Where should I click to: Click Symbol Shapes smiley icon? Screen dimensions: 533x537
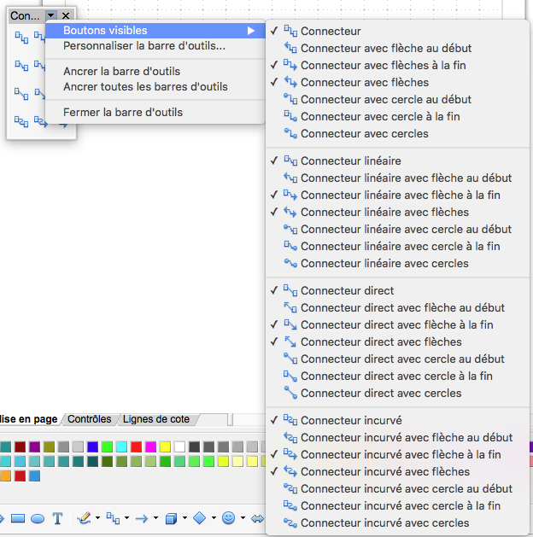[228, 518]
